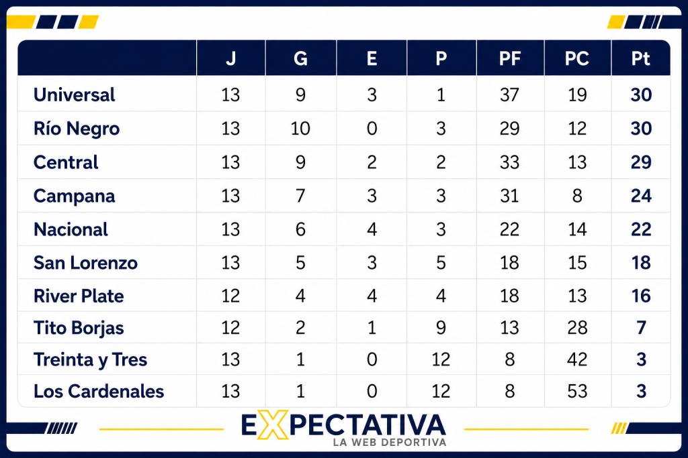Screen dimensions: 688x458
Task: Click the Treinta y Tres team name
Action: pos(91,359)
